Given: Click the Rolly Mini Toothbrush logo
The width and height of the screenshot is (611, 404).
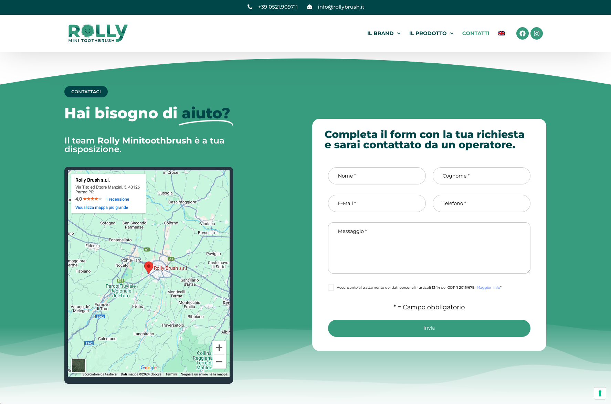Looking at the screenshot, I should click(98, 33).
